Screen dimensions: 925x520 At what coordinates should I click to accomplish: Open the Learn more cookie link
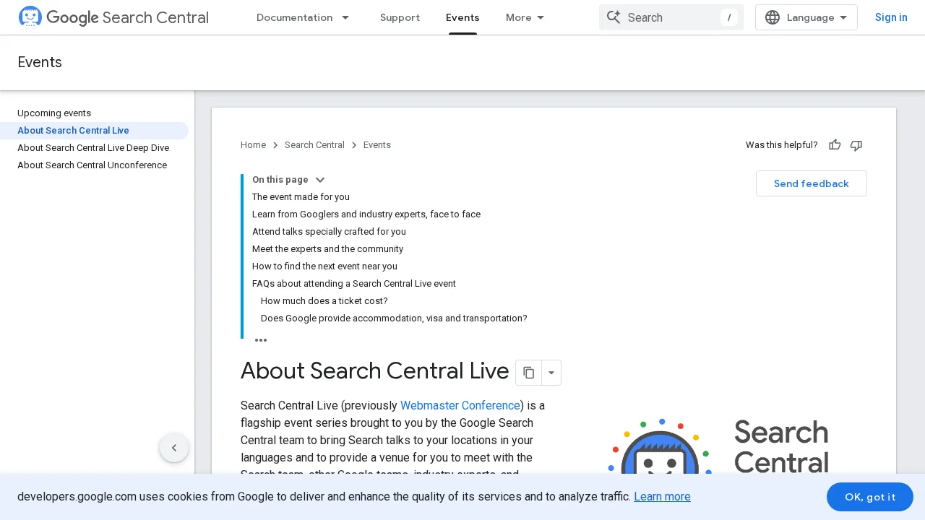pos(662,496)
